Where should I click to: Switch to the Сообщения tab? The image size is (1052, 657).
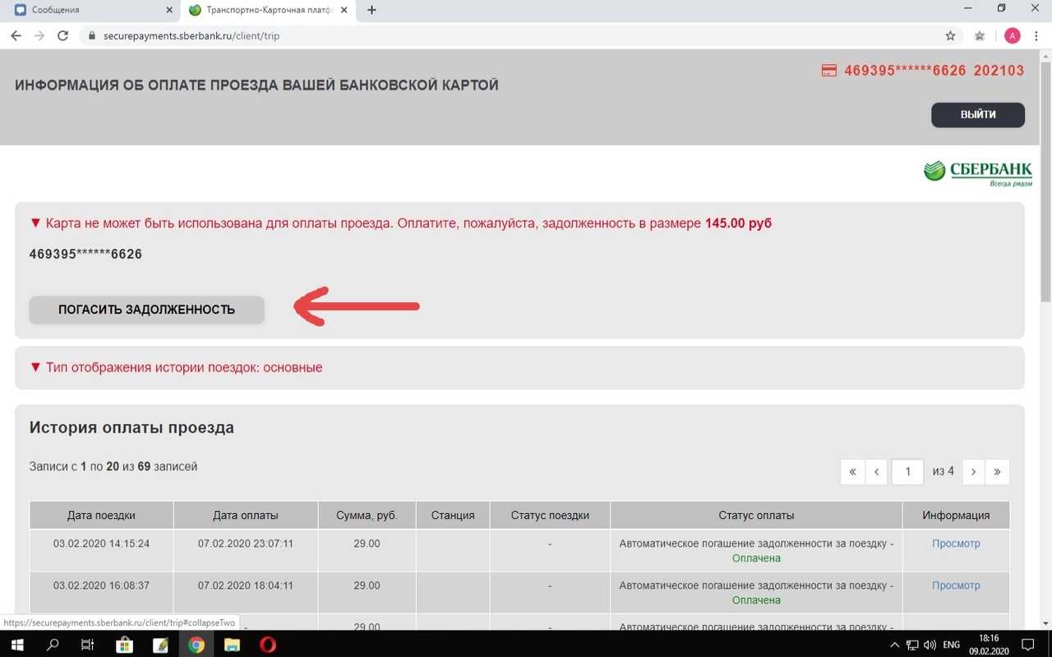[x=89, y=11]
